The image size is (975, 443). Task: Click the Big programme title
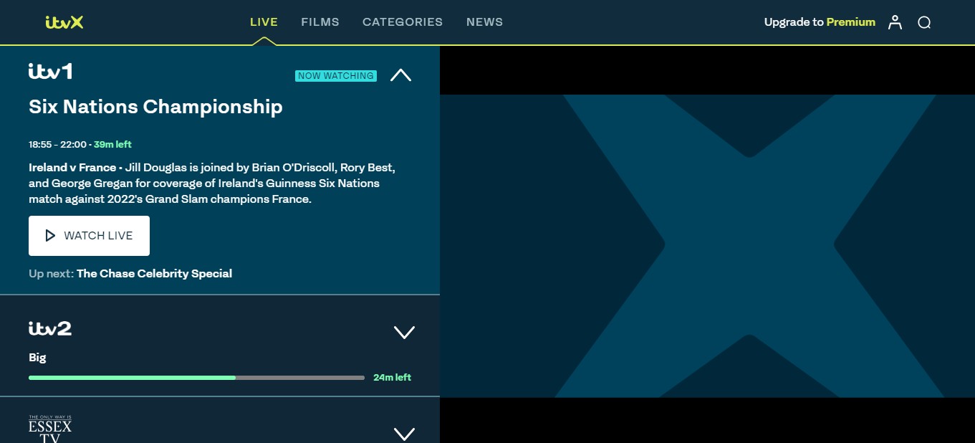pyautogui.click(x=37, y=358)
